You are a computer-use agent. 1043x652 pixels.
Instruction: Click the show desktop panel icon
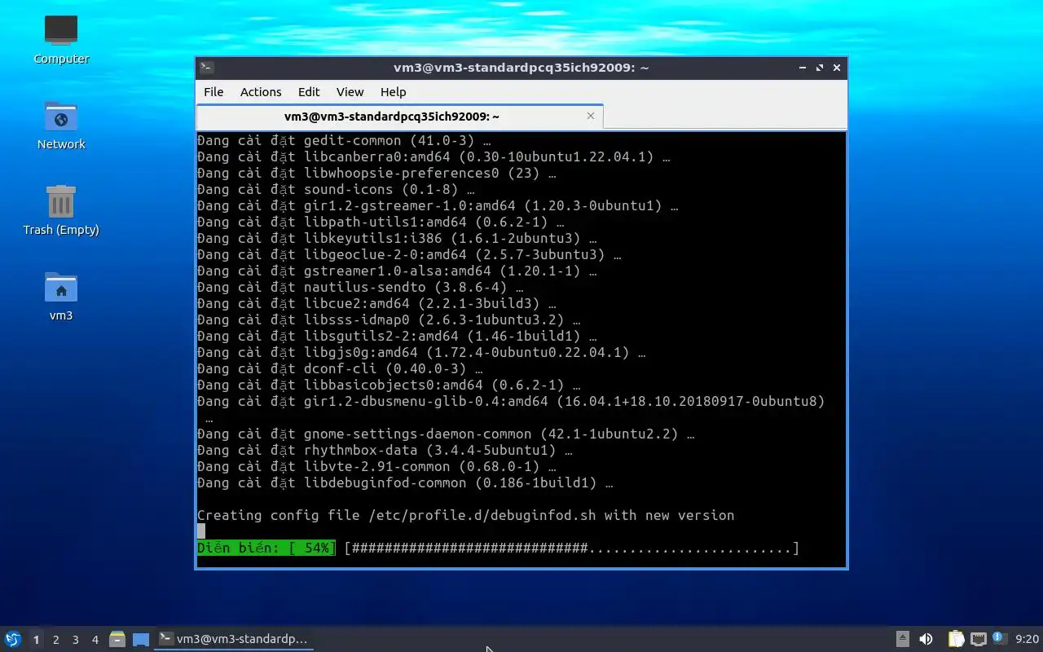(x=141, y=639)
